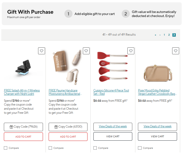Viewport: 184px width, 155px height.
Task: Copy gift code 63130
Action: point(68,127)
